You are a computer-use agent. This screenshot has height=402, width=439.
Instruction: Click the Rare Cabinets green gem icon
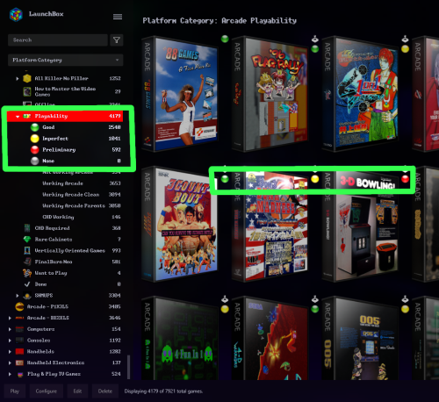[27, 240]
